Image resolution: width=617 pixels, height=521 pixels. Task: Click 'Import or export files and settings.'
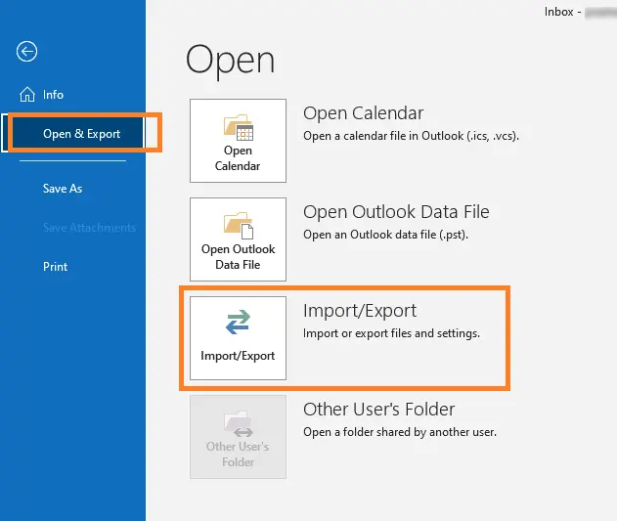click(x=391, y=333)
